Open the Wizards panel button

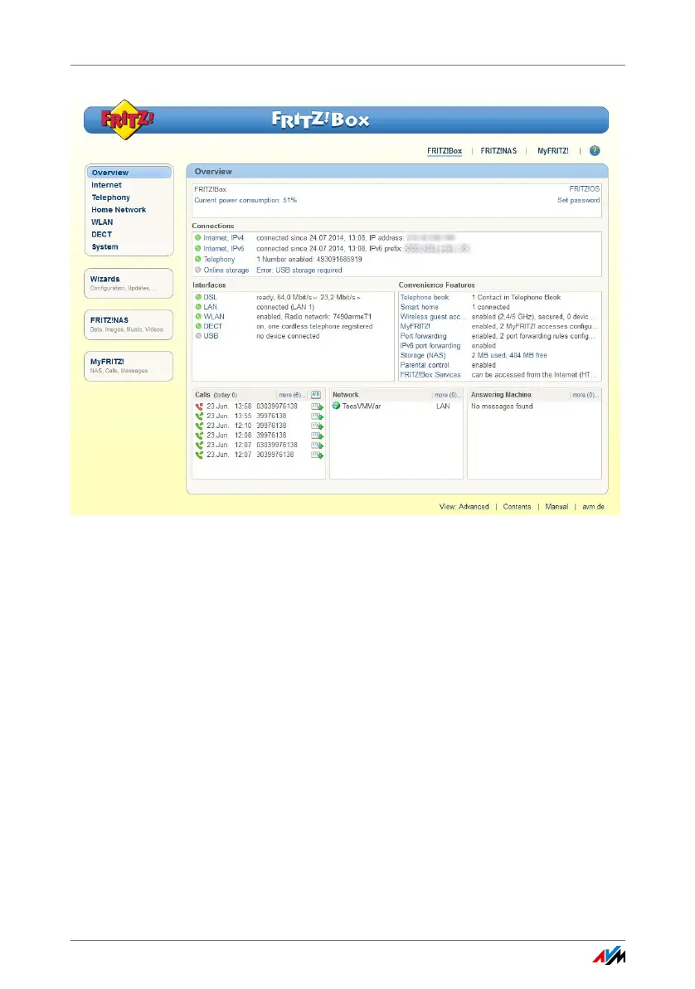(129, 283)
